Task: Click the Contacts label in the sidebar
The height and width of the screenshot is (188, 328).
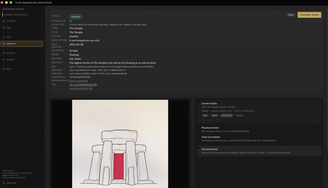Action: 11,53
